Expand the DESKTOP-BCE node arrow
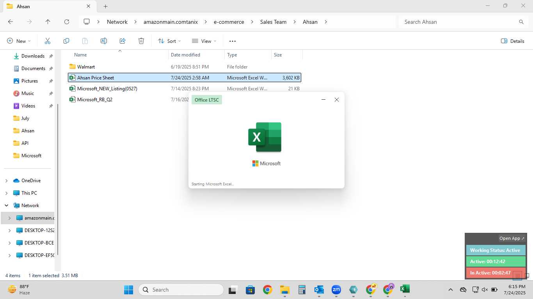The width and height of the screenshot is (533, 299). coord(9,243)
